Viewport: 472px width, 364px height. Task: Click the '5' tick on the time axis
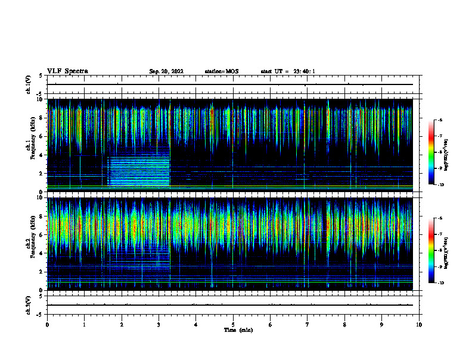tap(233, 325)
